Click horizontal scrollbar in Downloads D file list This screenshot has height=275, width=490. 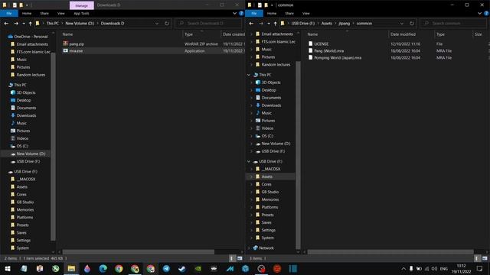[x=139, y=251]
